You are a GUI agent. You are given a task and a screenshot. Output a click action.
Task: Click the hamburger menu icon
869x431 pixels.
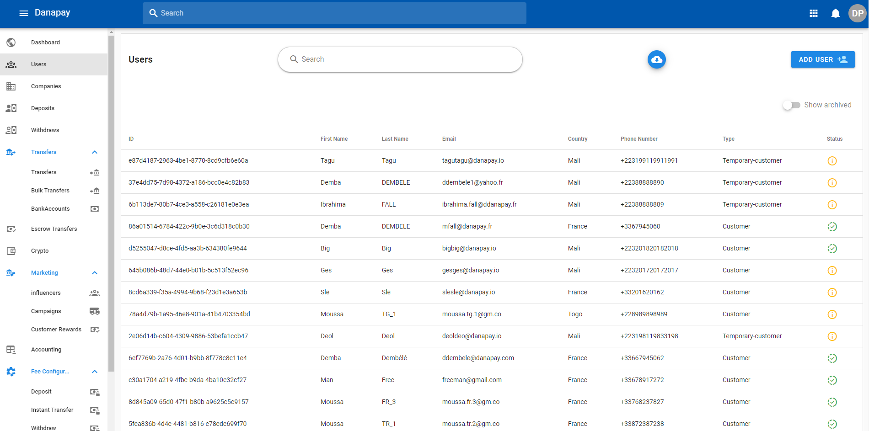pyautogui.click(x=24, y=13)
